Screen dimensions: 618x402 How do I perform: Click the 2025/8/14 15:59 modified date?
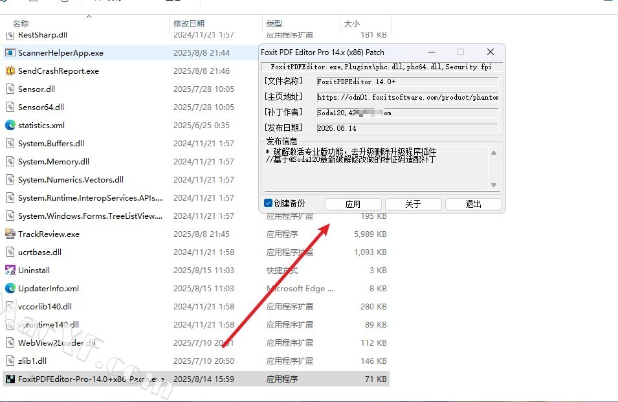204,379
